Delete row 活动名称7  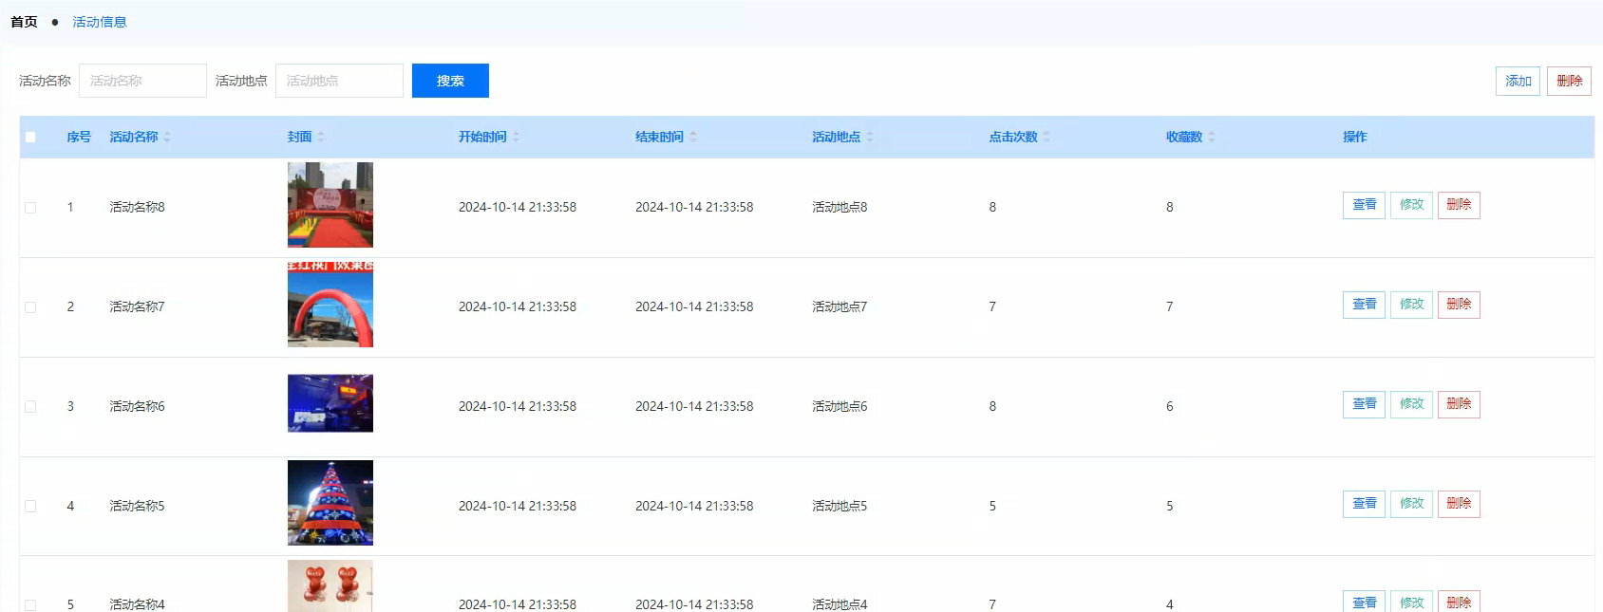[x=1459, y=305]
